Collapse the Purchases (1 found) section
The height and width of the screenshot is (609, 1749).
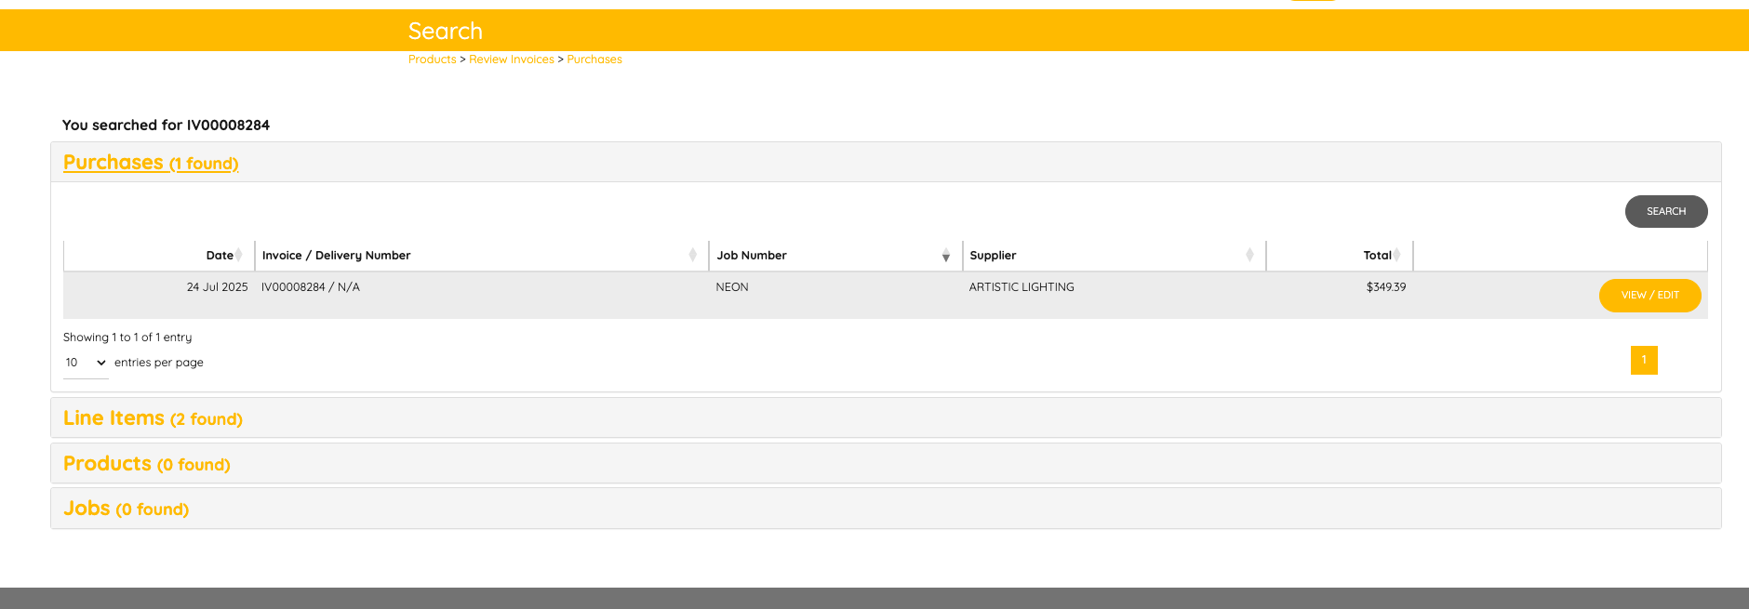click(151, 163)
